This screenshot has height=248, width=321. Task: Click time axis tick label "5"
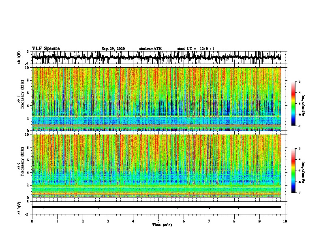coord(158,221)
